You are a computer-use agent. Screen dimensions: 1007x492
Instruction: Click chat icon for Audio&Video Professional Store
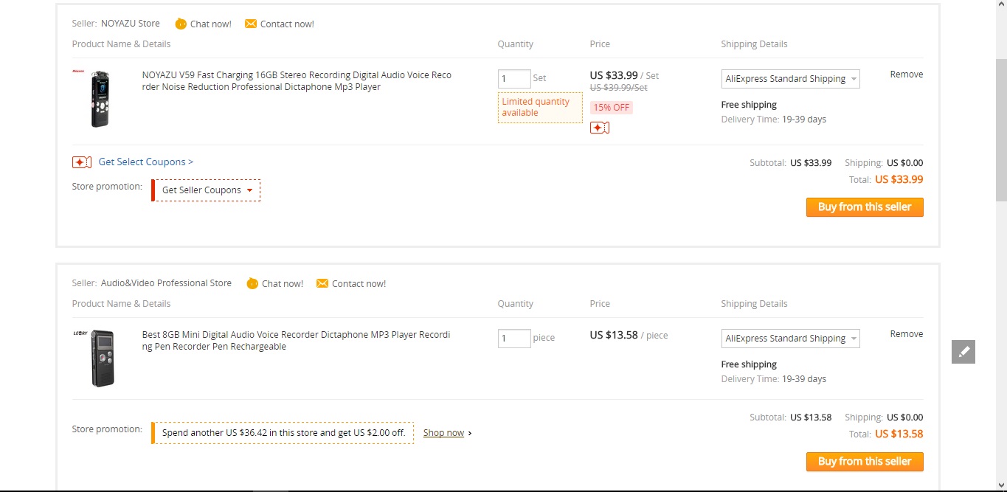(x=252, y=284)
